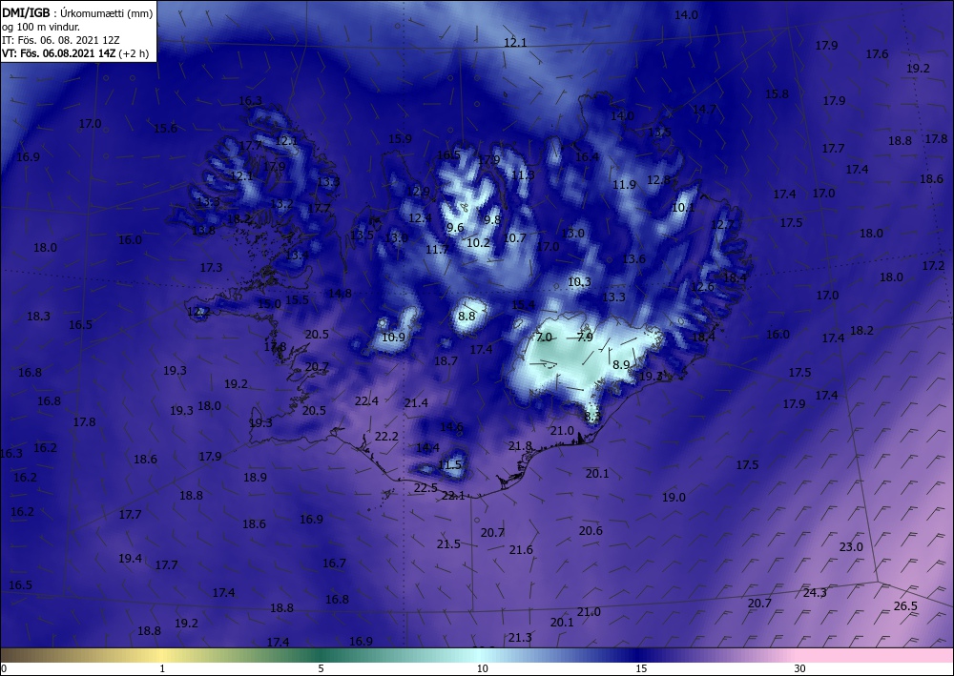Click the 12.2 value on the peninsula
This screenshot has width=954, height=676.
(199, 313)
